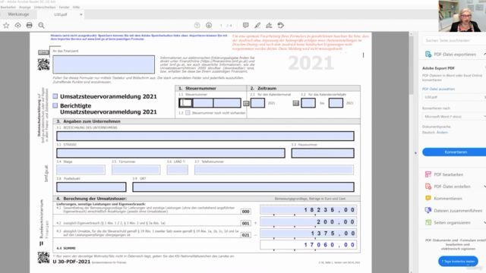
Task: Open the sign document pen icon
Action: point(269,25)
